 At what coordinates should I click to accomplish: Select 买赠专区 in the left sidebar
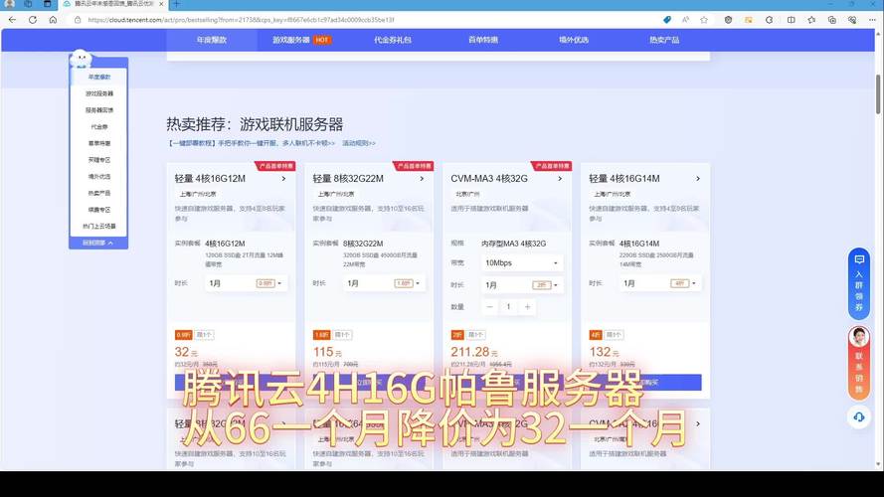coord(99,160)
